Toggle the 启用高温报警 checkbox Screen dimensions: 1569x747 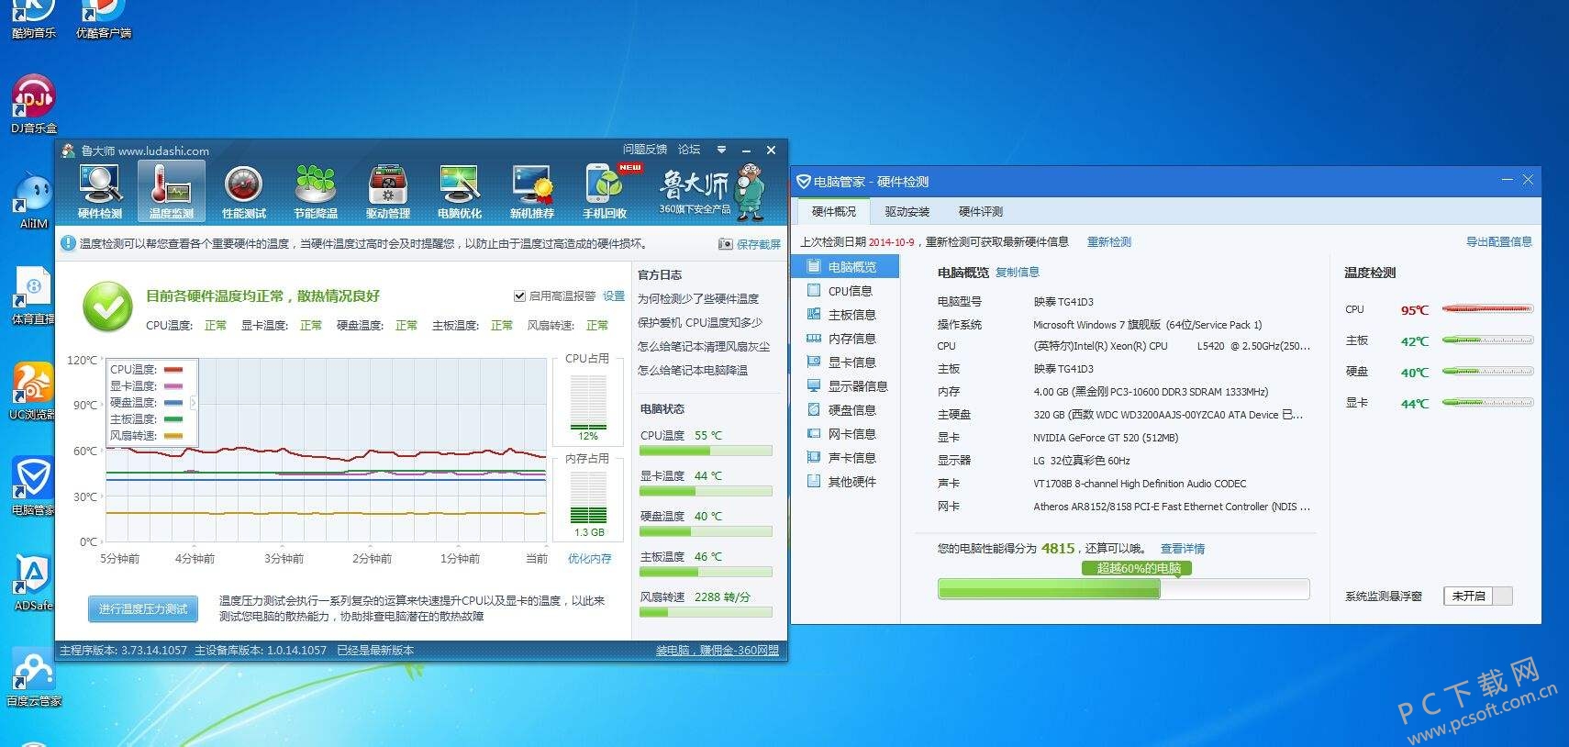(x=519, y=295)
